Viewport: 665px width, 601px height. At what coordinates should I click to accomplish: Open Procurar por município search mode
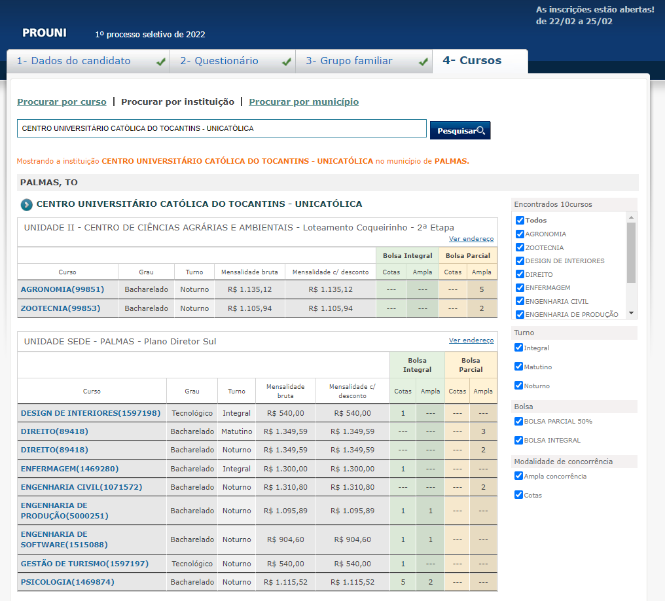click(304, 101)
